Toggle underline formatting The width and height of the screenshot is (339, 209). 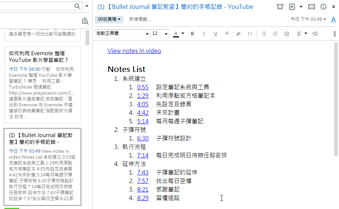(x=215, y=33)
